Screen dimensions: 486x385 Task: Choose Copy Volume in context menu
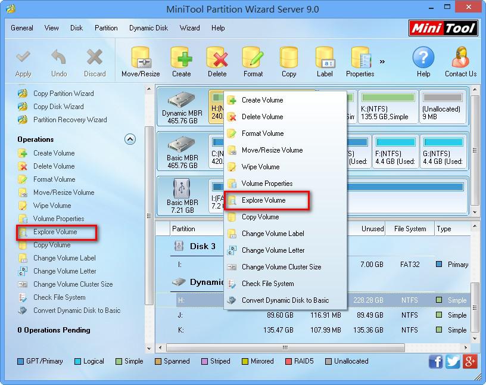click(x=285, y=217)
